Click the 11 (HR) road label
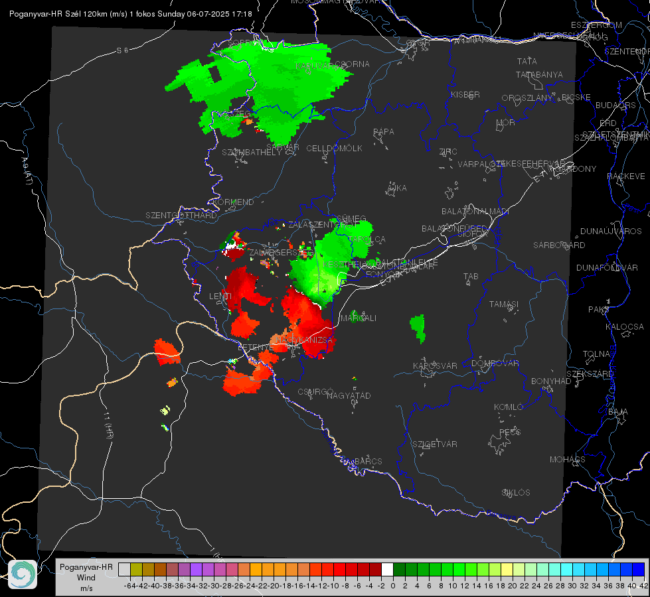This screenshot has width=650, height=597. (x=108, y=425)
